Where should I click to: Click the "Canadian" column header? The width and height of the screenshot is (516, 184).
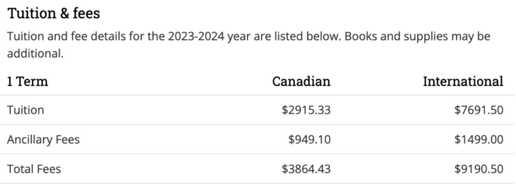[x=301, y=81]
